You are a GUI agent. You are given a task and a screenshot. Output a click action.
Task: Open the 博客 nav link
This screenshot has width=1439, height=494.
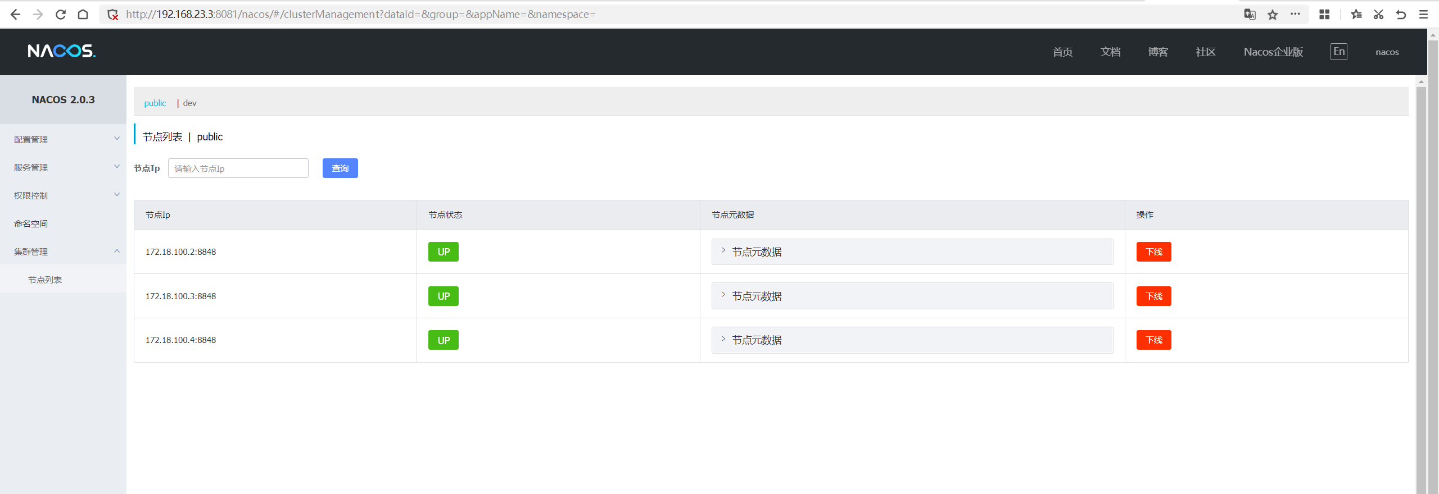1158,52
